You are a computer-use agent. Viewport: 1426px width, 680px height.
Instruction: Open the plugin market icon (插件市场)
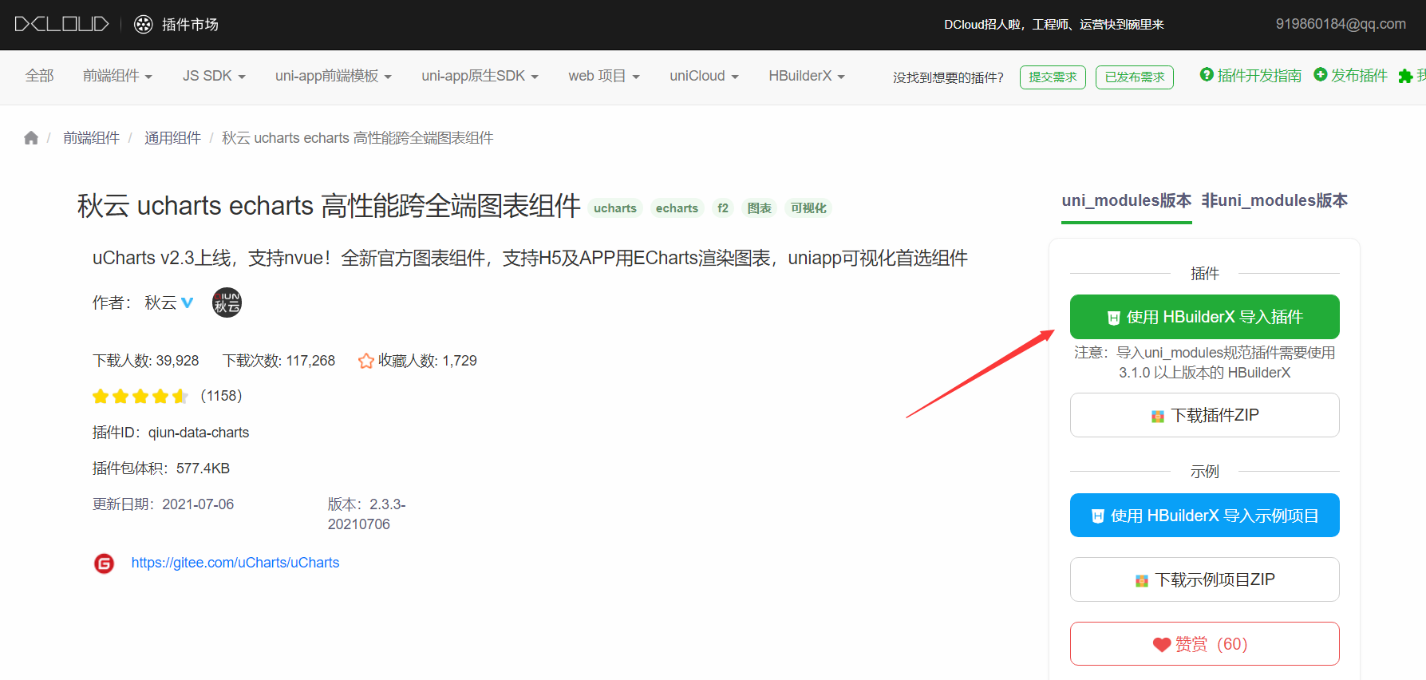pyautogui.click(x=144, y=25)
